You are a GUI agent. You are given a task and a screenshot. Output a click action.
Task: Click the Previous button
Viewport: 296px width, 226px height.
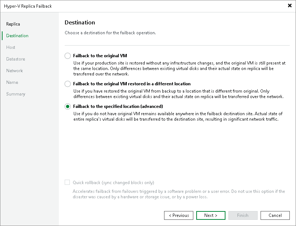pyautogui.click(x=179, y=215)
